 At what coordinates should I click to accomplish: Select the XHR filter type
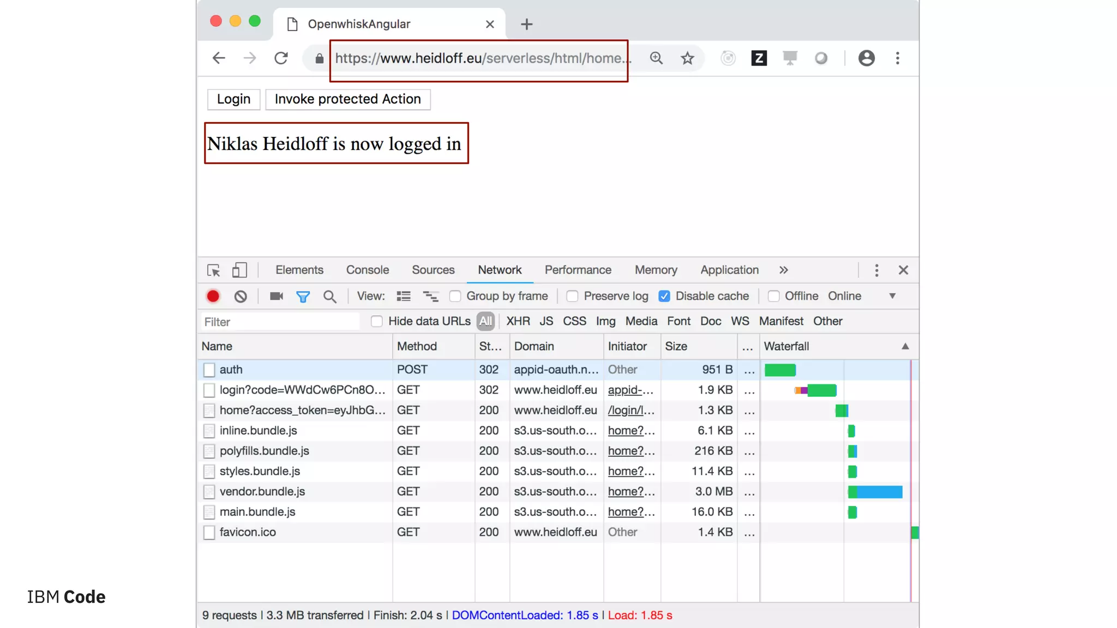pyautogui.click(x=518, y=321)
